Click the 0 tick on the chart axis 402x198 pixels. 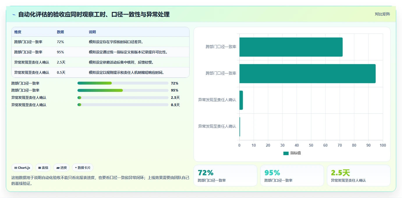pos(239,145)
